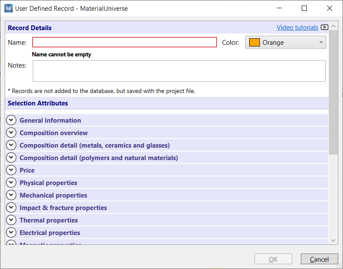Expand Physical properties chevron icon

click(x=11, y=183)
